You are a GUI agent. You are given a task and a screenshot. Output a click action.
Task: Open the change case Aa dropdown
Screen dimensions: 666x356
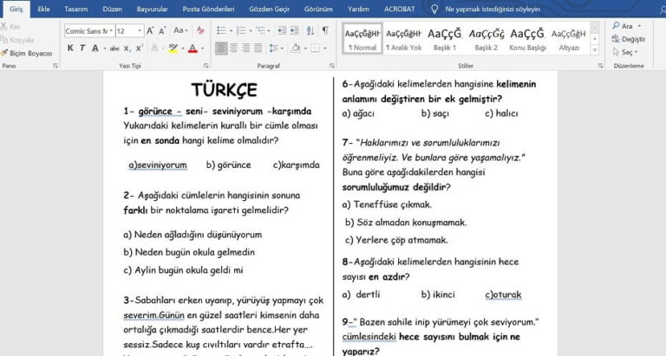coord(180,30)
